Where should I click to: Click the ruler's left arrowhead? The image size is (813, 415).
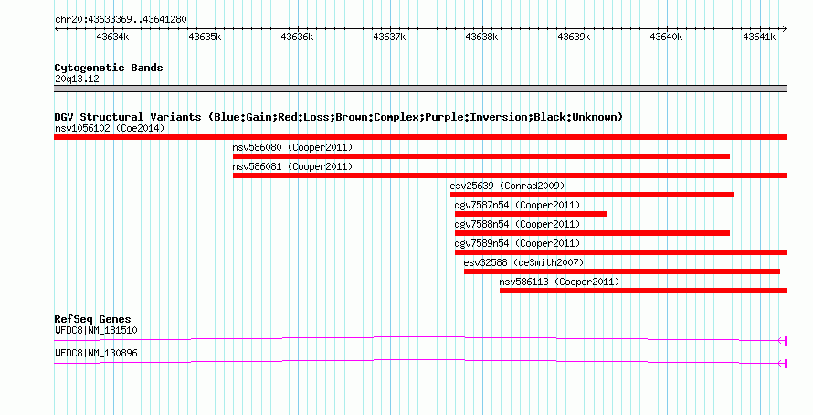pos(57,29)
